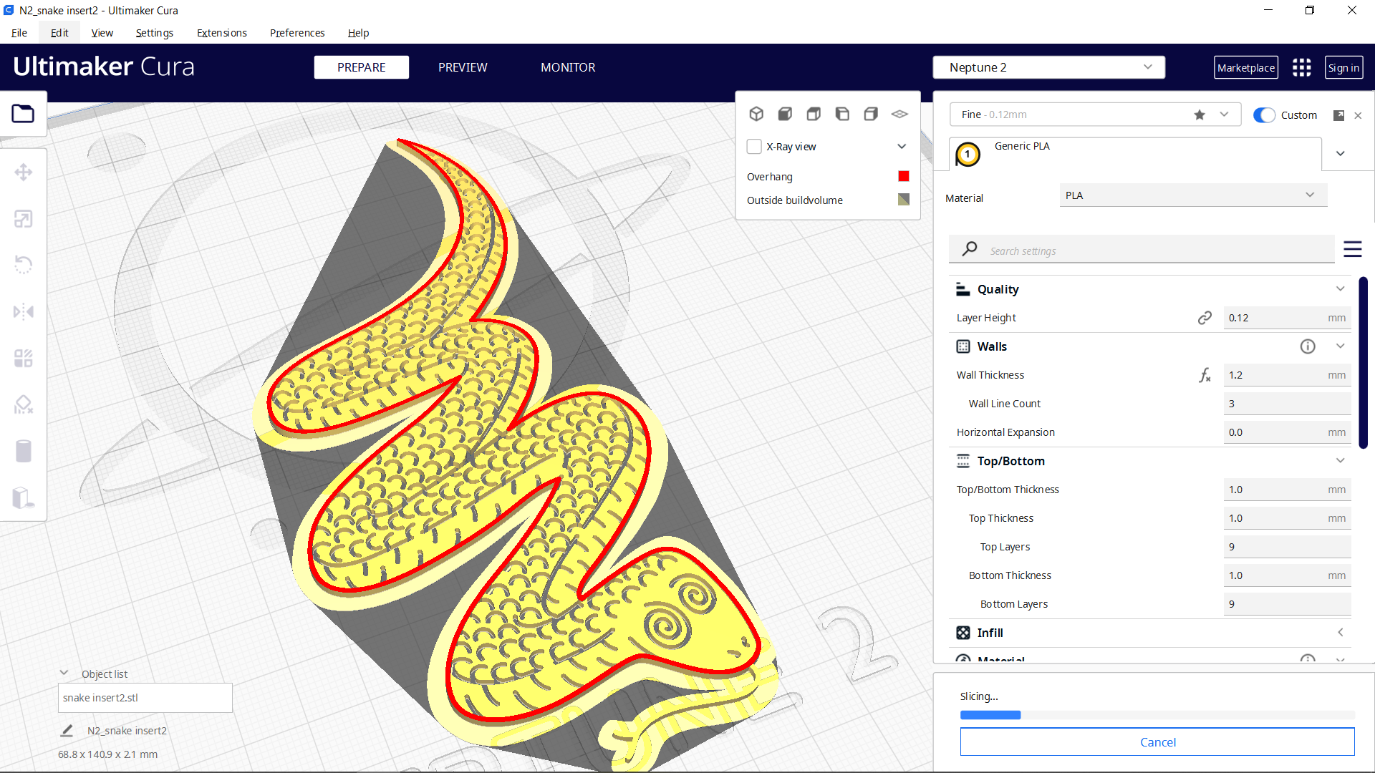Image resolution: width=1375 pixels, height=773 pixels.
Task: Select the Rotate tool
Action: click(24, 265)
